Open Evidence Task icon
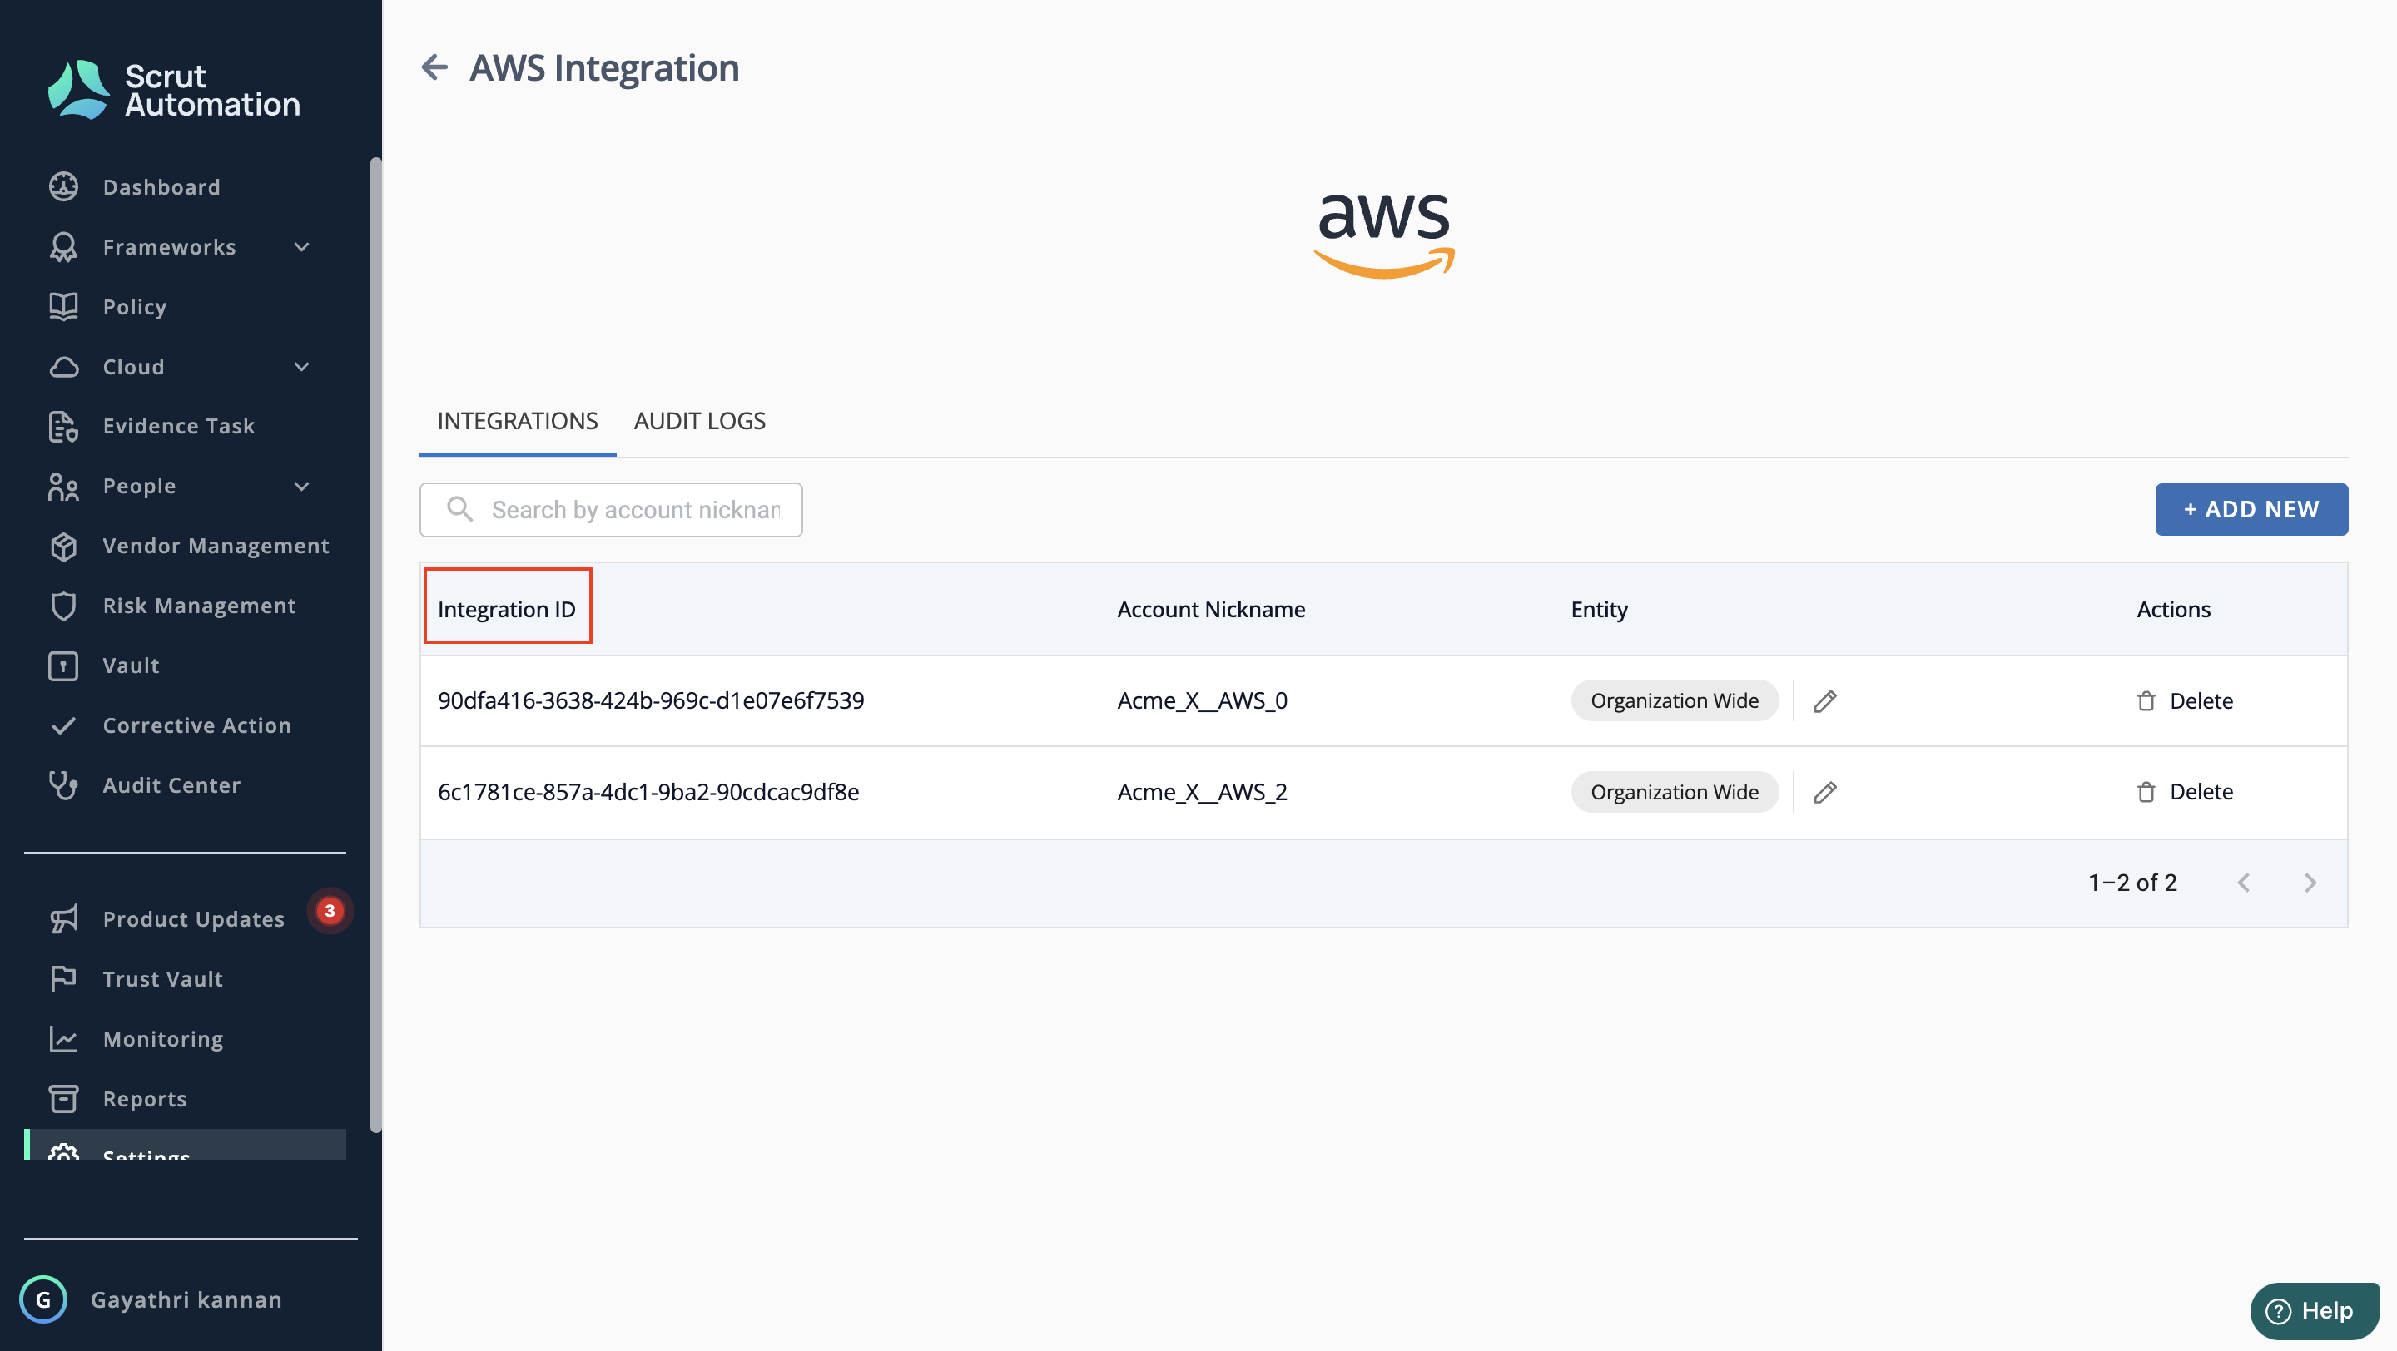The width and height of the screenshot is (2397, 1351). pyautogui.click(x=63, y=426)
